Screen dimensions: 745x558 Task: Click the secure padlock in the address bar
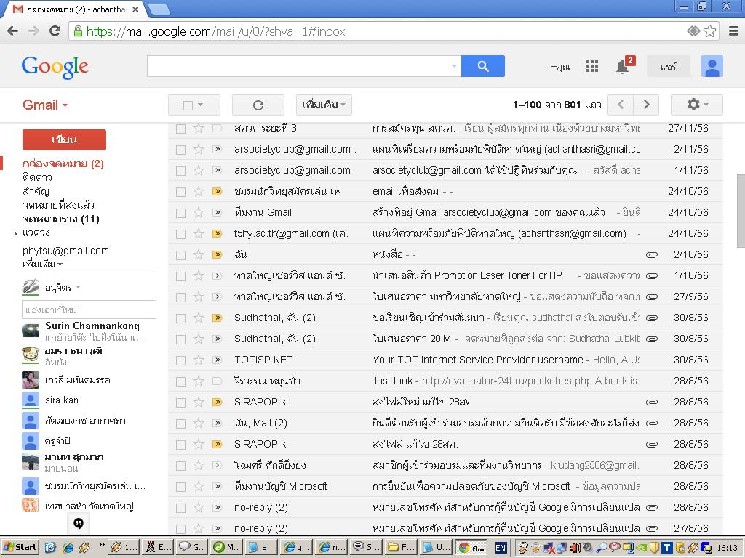coord(78,31)
